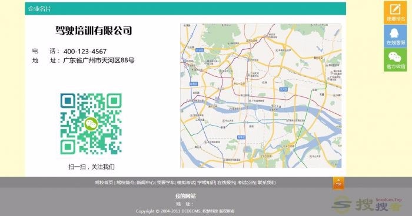Click the Guangzhou map image
This screenshot has width=412, height=216.
[261, 96]
